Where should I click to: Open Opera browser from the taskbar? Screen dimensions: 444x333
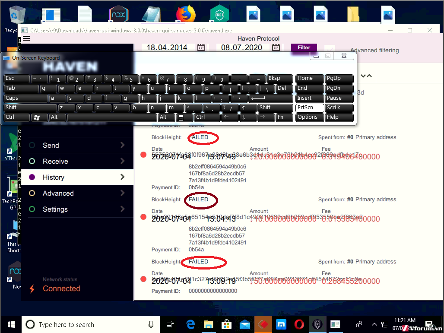point(299,324)
